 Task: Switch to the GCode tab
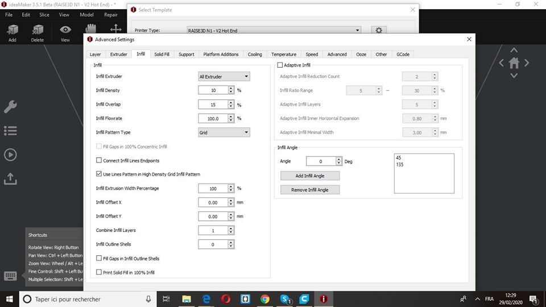point(403,55)
